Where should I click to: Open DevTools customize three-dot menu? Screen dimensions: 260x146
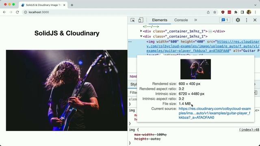tap(247, 20)
